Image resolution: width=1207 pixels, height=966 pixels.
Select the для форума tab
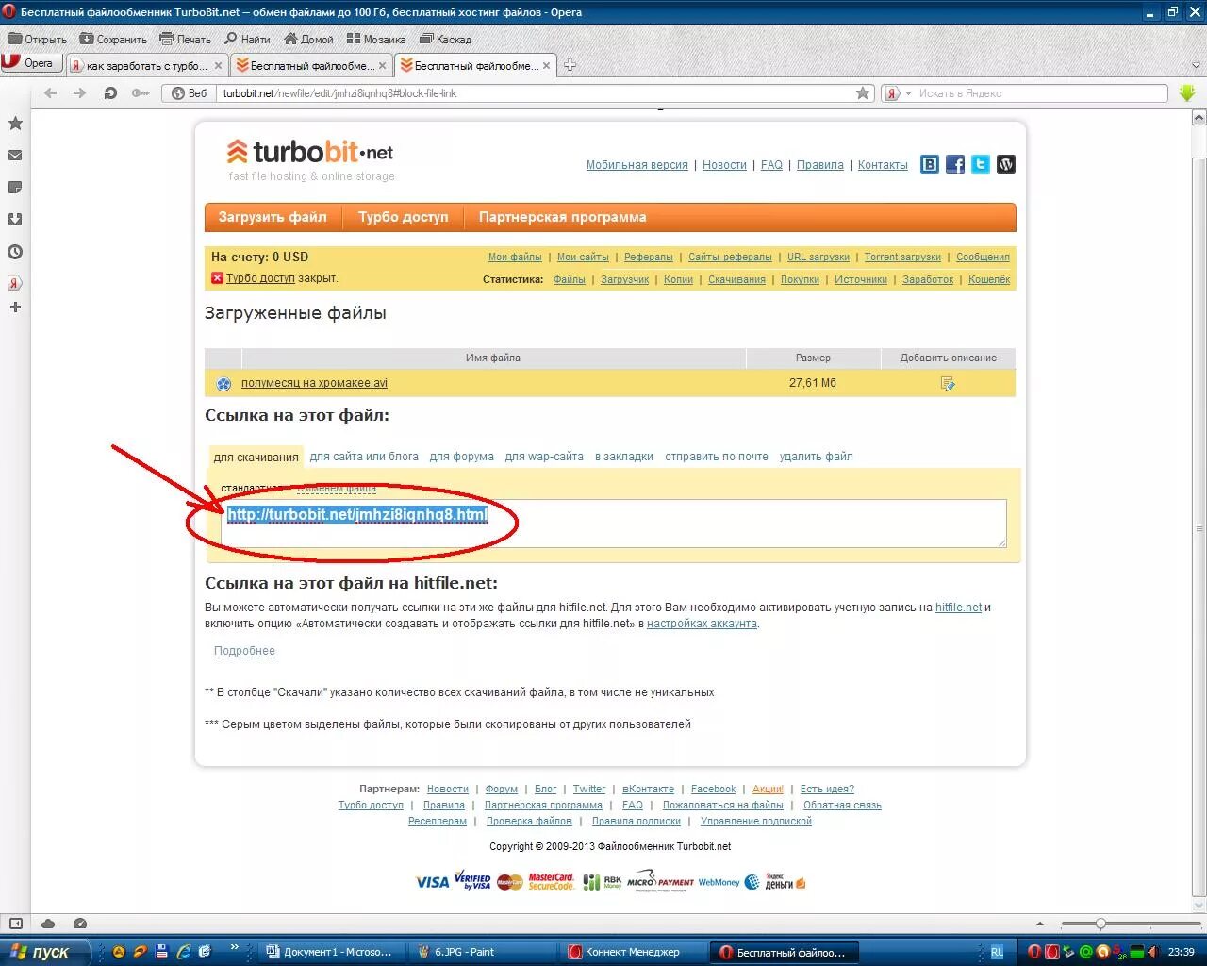point(462,457)
